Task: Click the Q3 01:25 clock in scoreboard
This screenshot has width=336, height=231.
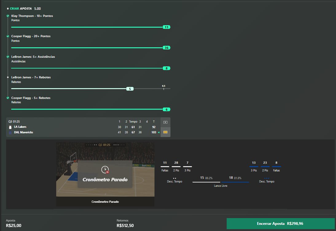Action: pyautogui.click(x=14, y=122)
